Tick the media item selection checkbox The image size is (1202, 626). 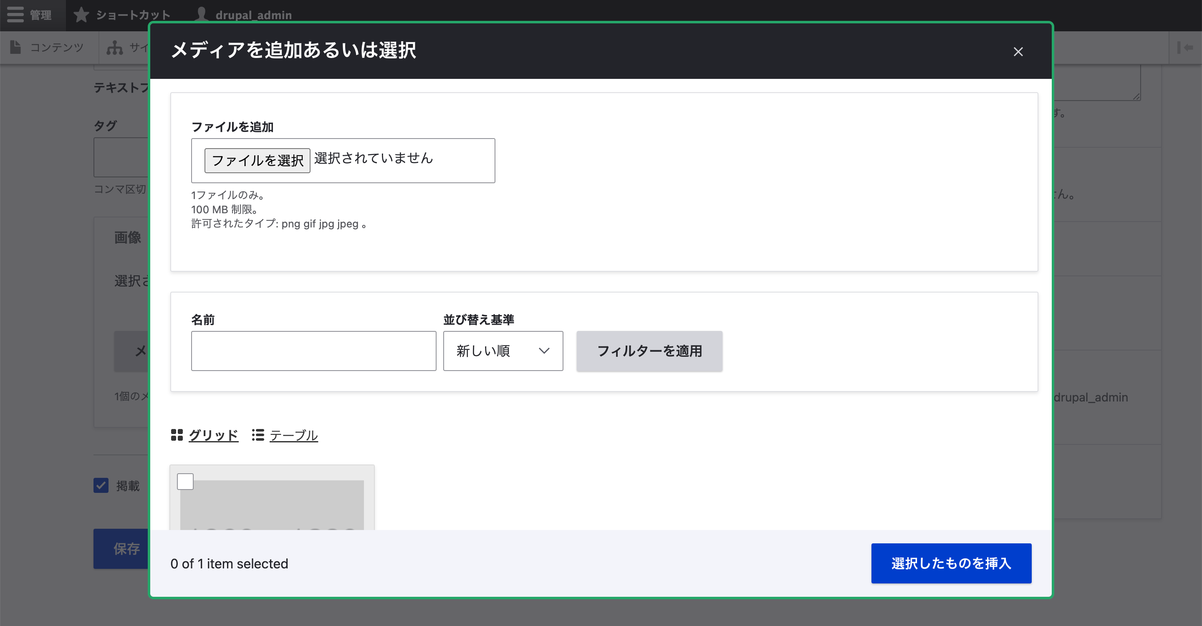point(185,482)
